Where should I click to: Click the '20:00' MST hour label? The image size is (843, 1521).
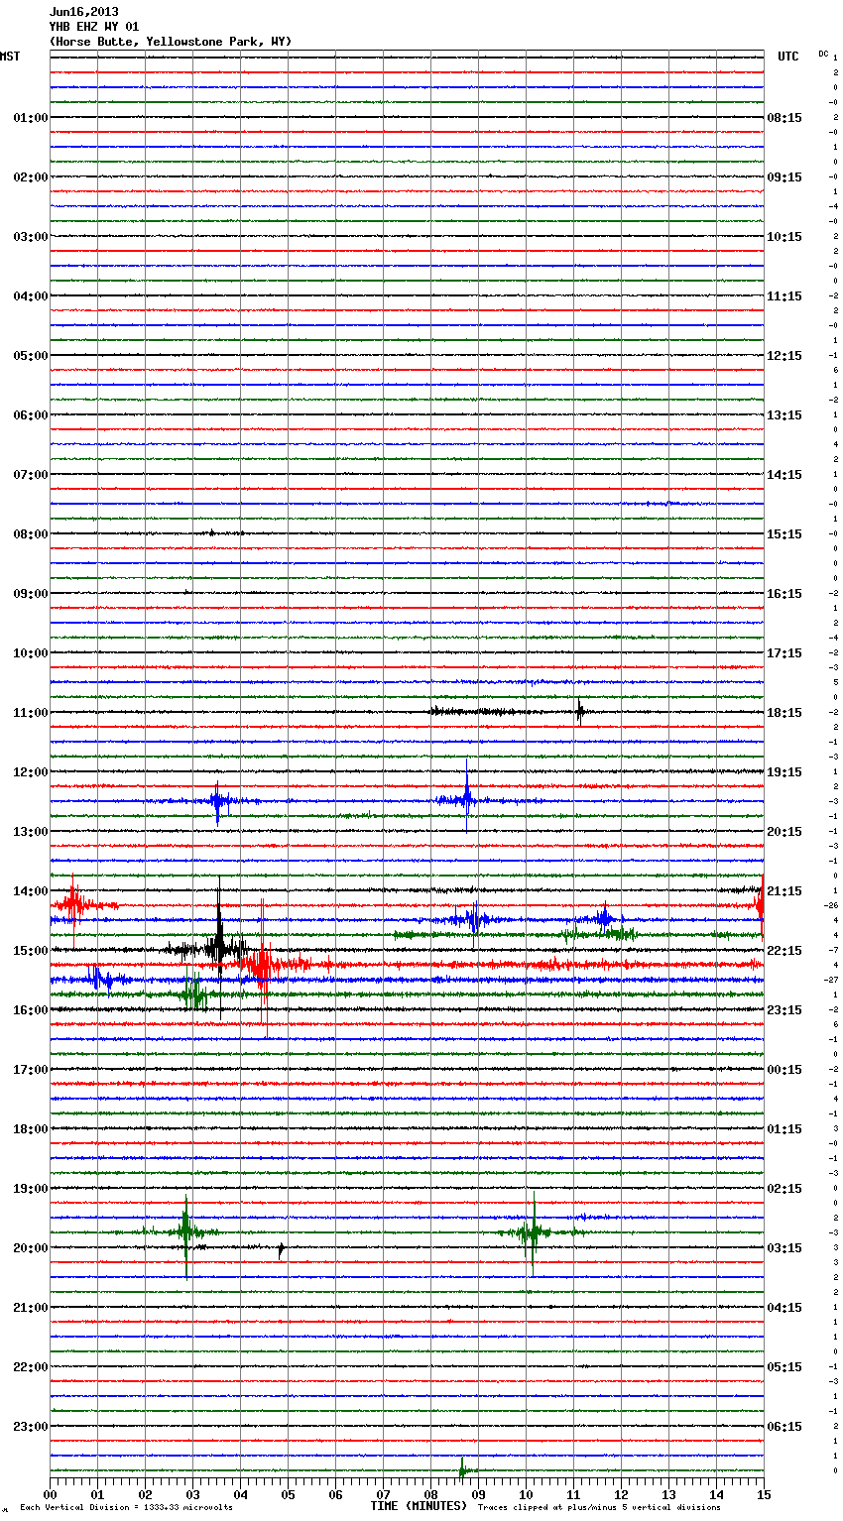tap(30, 1248)
